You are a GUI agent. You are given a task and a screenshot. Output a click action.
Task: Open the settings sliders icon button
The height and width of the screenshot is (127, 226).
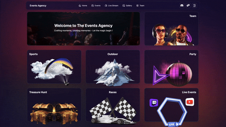coord(194,6)
